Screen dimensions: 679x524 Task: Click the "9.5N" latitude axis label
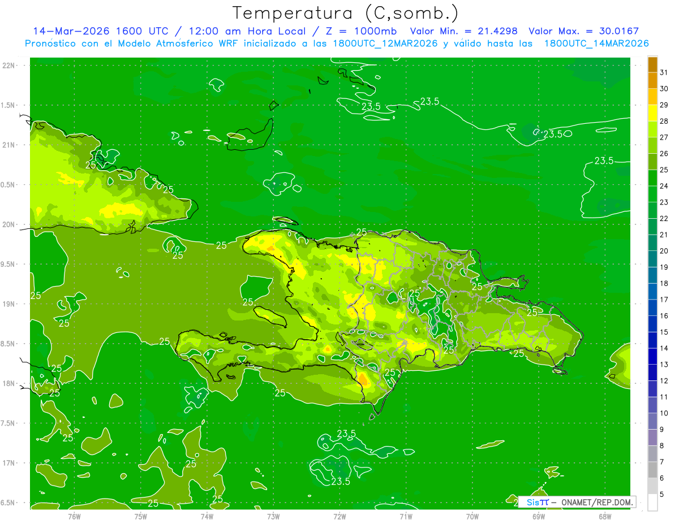click(8, 265)
